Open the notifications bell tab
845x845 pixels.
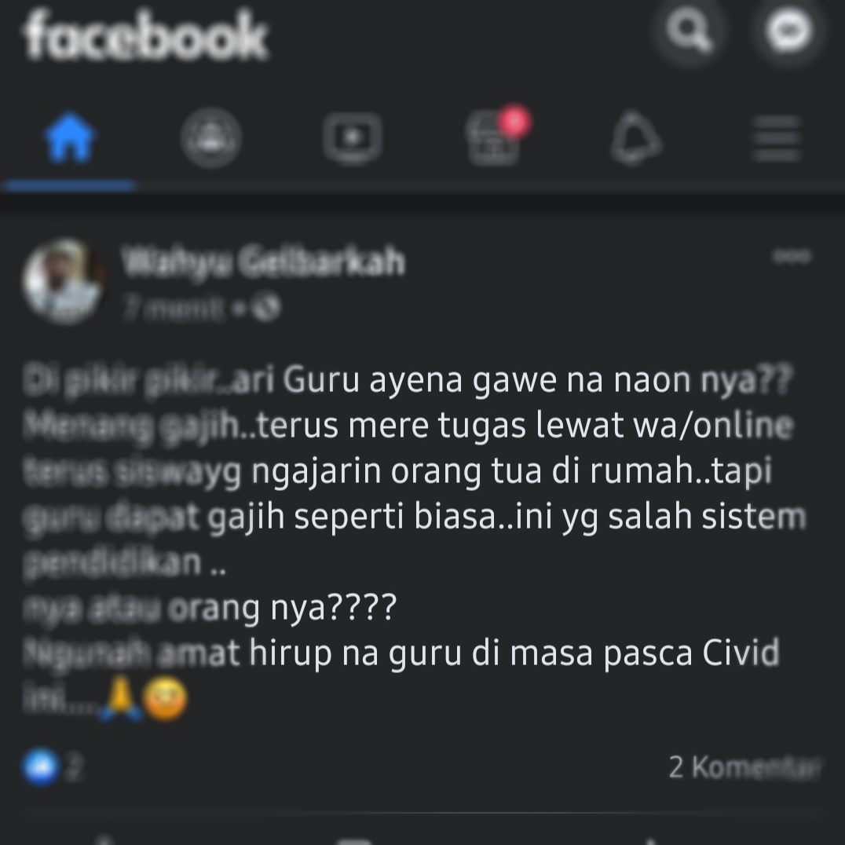pyautogui.click(x=635, y=138)
